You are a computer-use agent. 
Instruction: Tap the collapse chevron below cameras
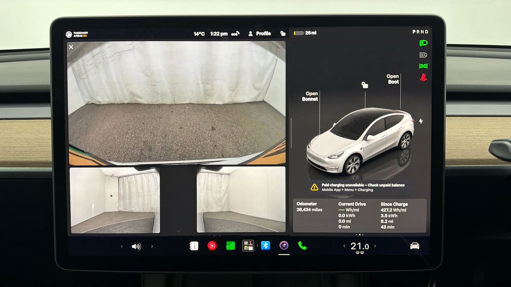178,231
